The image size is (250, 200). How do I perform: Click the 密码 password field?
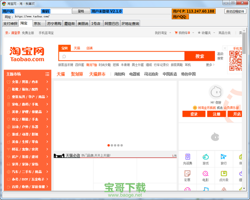click(61, 11)
